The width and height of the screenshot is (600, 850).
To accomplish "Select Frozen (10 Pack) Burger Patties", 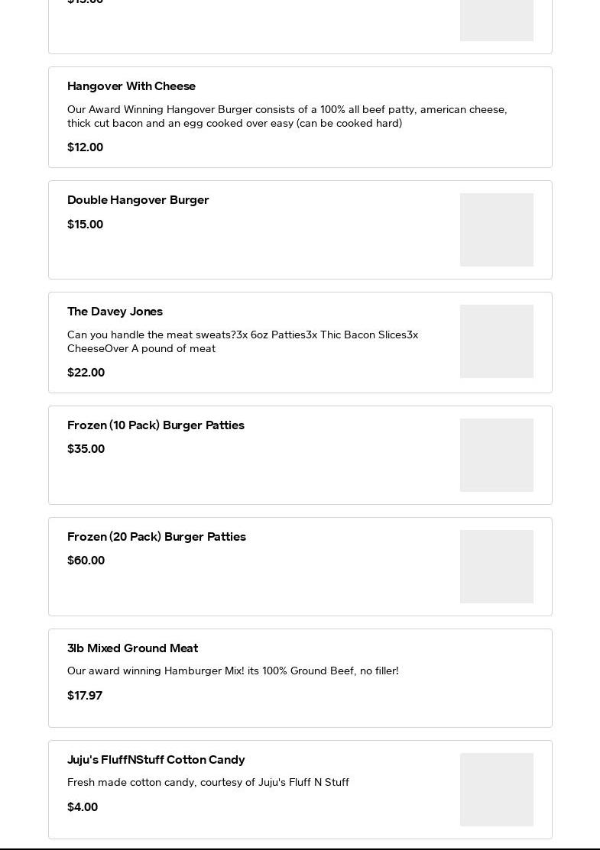I will click(156, 425).
